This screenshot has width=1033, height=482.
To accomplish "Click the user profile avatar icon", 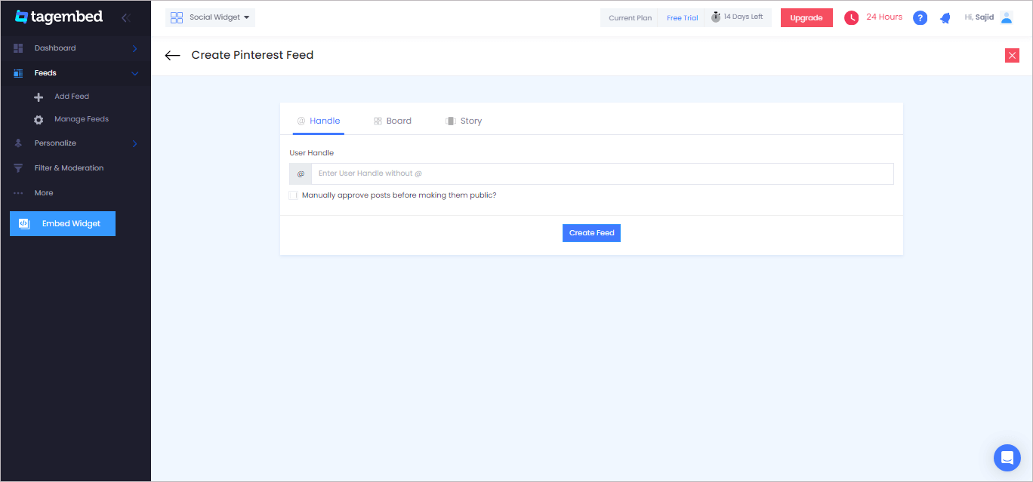I will click(x=1006, y=17).
